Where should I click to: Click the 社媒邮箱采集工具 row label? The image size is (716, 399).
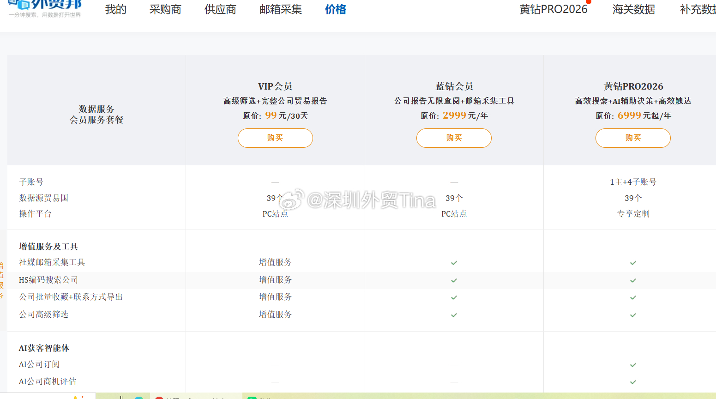[52, 262]
